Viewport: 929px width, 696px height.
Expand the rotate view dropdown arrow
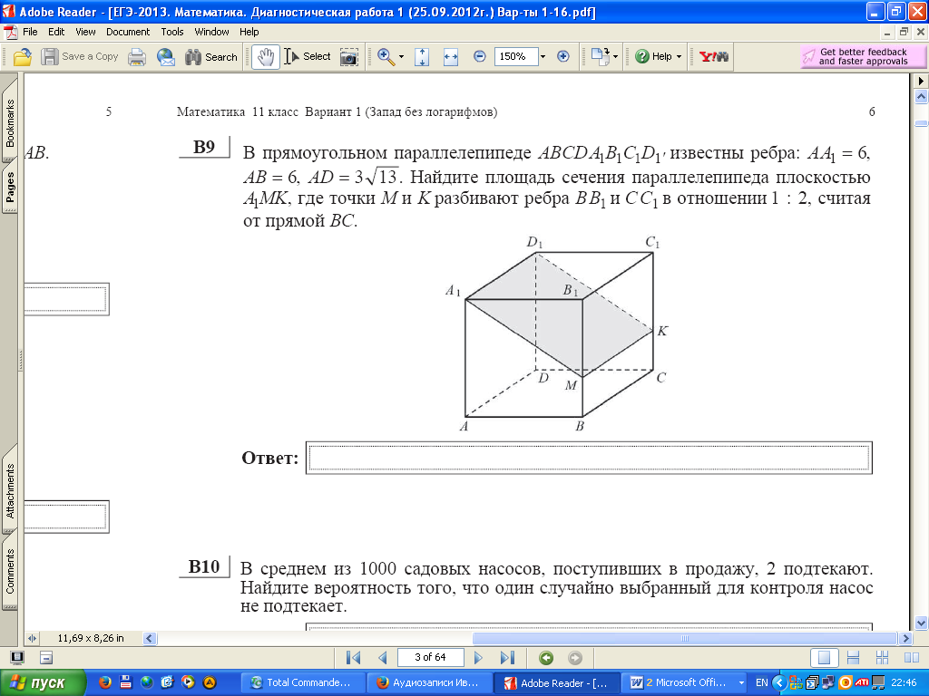point(616,57)
